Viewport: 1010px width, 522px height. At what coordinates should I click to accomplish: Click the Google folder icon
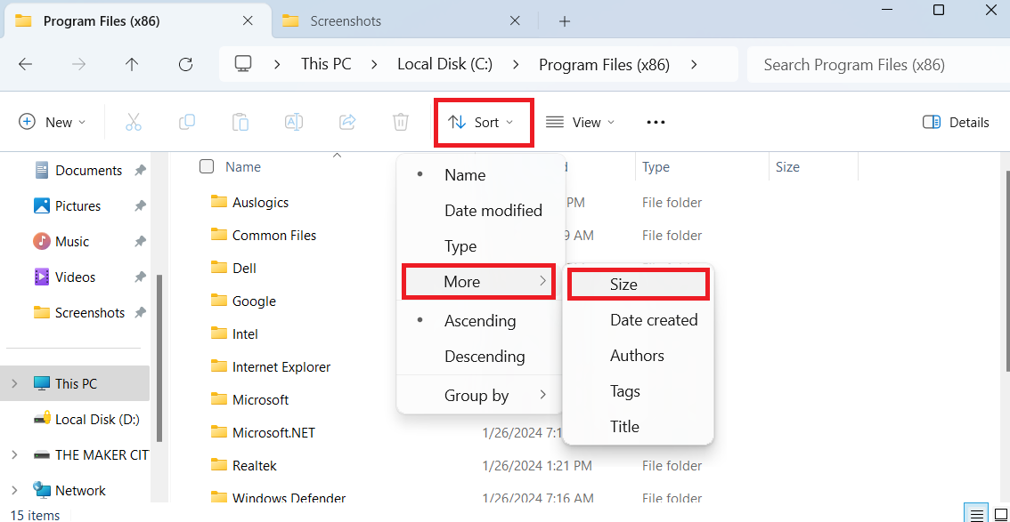click(x=219, y=301)
